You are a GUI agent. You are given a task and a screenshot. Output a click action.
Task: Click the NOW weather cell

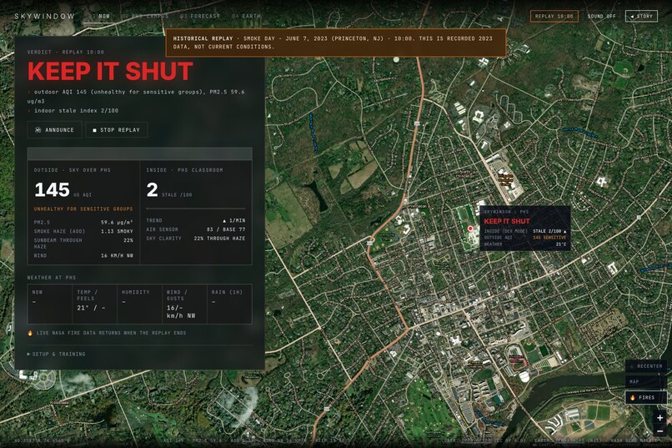pyautogui.click(x=50, y=304)
